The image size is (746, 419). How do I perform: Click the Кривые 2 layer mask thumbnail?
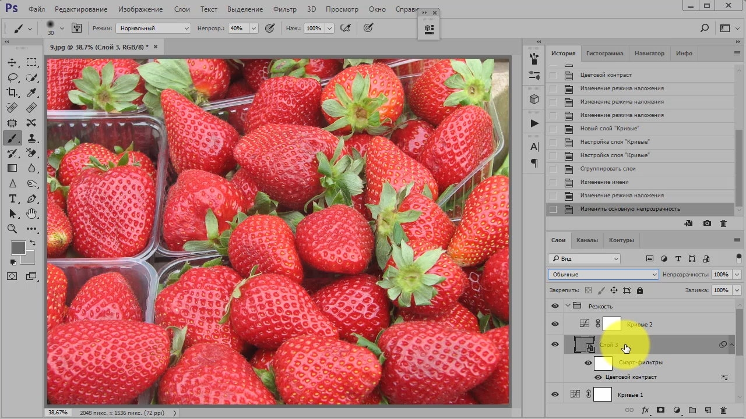point(612,324)
